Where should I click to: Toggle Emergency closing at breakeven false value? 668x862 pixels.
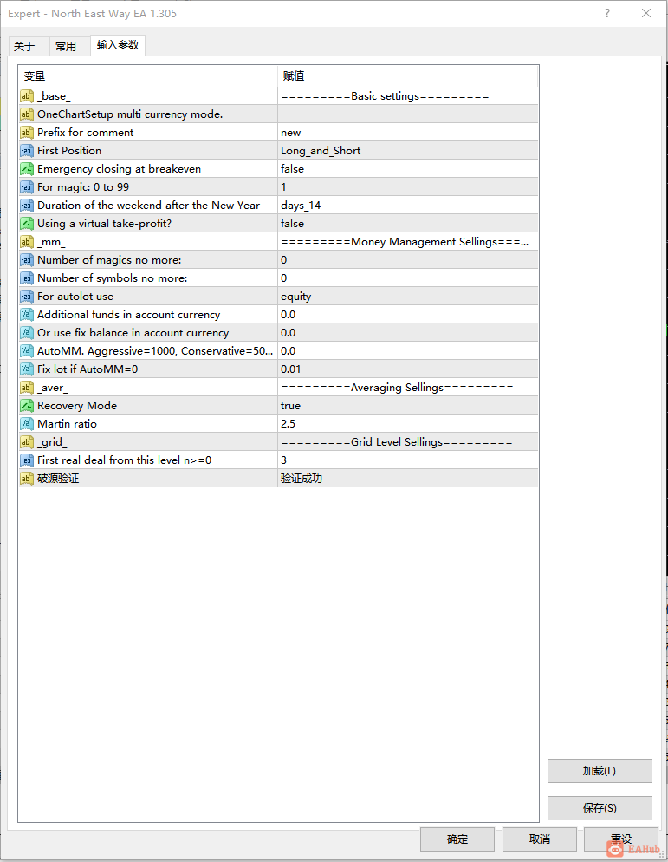tap(407, 169)
